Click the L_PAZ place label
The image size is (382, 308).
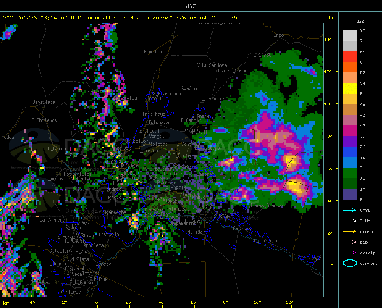[x=315, y=259]
